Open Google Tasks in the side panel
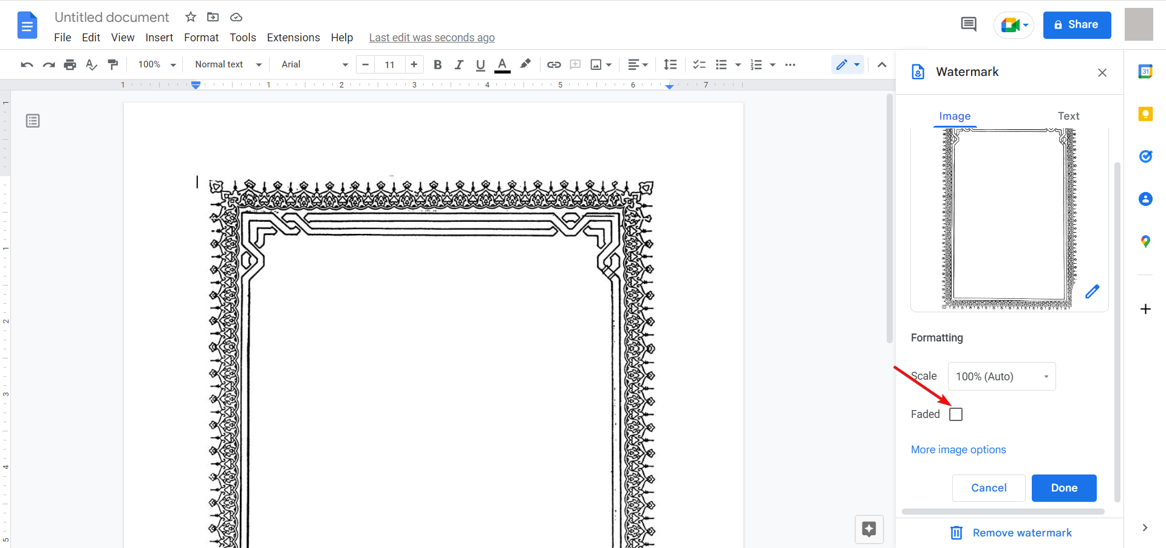Screen dimensions: 1166x548 coord(1145,157)
